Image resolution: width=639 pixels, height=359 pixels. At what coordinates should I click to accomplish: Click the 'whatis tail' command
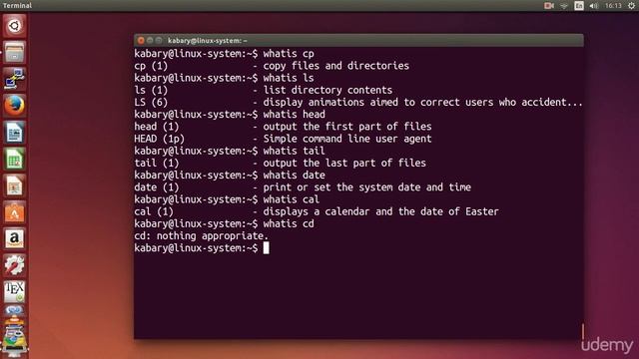click(x=295, y=151)
